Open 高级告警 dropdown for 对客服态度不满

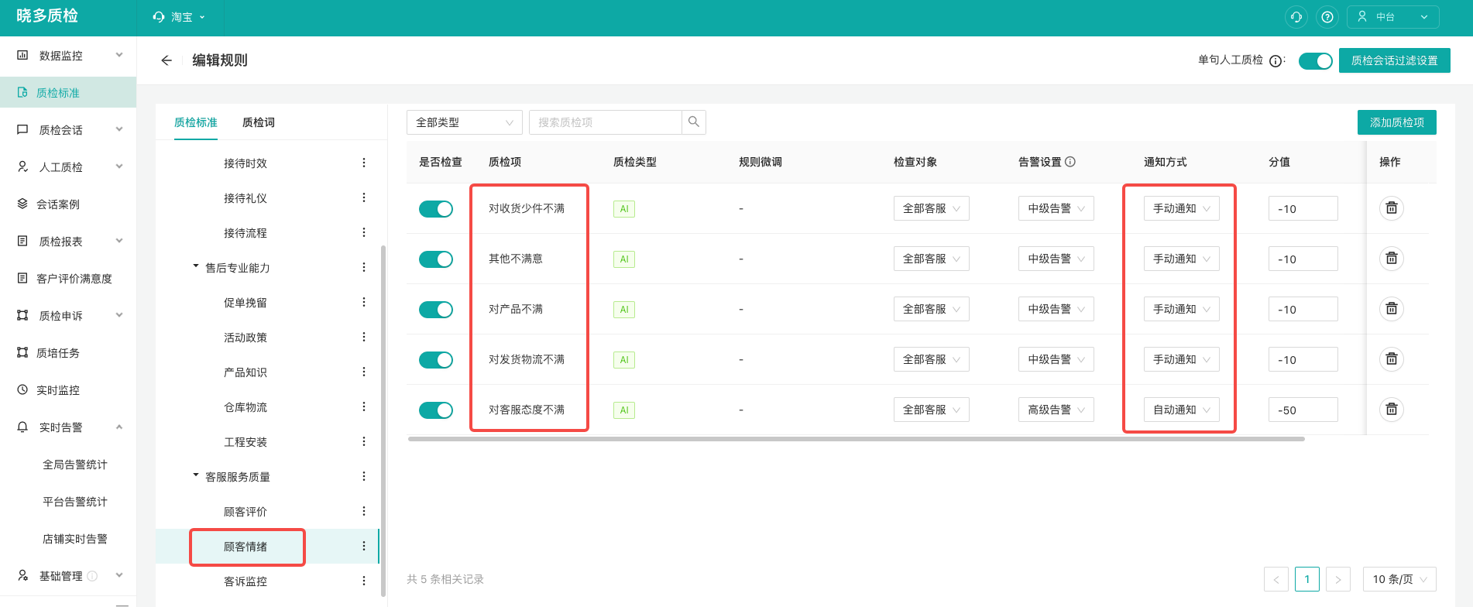pyautogui.click(x=1056, y=410)
